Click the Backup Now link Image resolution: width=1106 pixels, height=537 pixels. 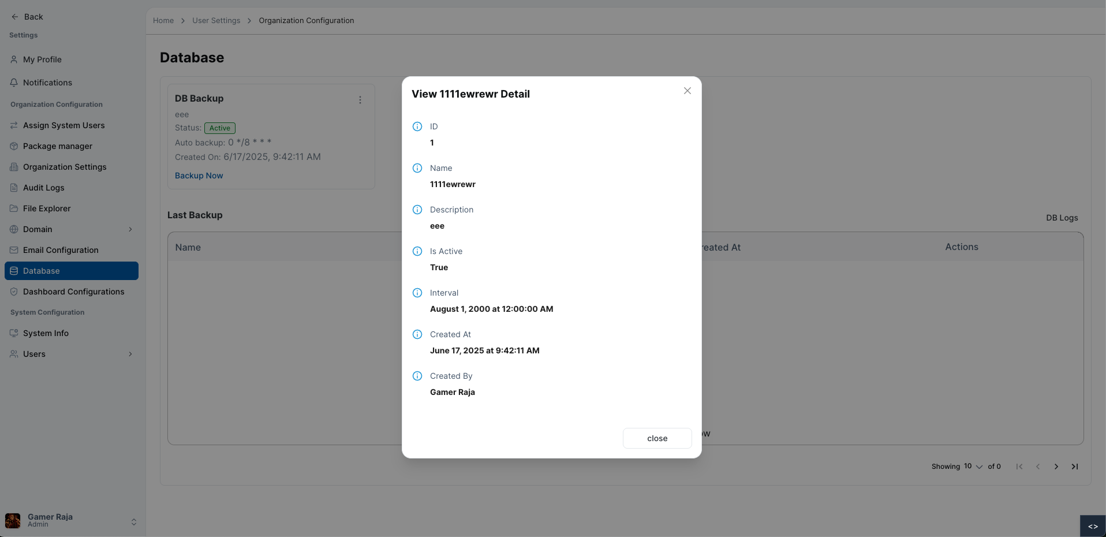(199, 176)
